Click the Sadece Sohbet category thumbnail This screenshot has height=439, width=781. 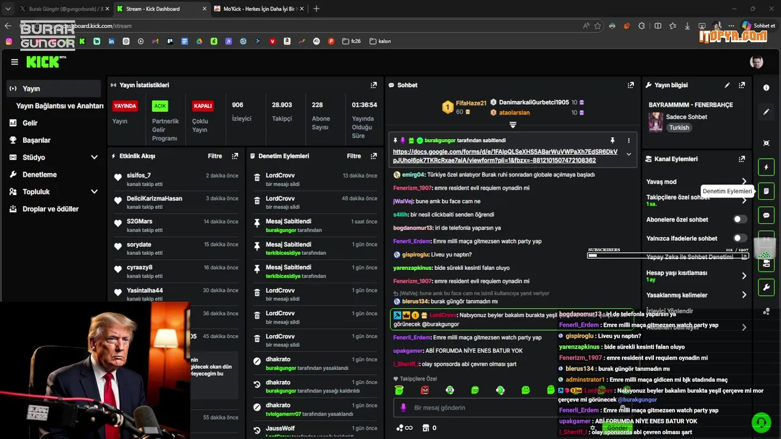[x=656, y=122]
